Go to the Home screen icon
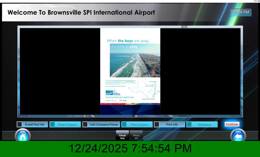 22,136
